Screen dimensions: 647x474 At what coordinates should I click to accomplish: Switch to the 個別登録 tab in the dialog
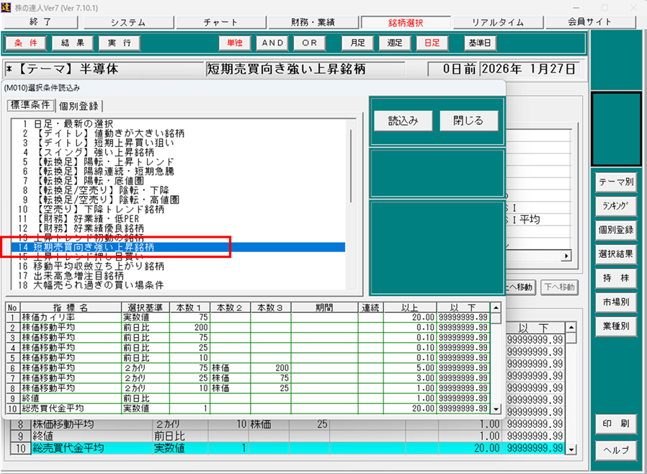point(79,106)
